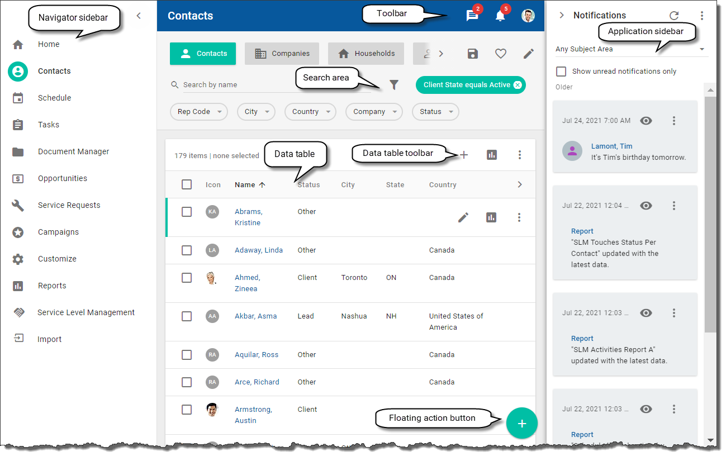The height and width of the screenshot is (456, 726).
Task: Open the Rep Code filter dropdown
Action: coord(198,112)
